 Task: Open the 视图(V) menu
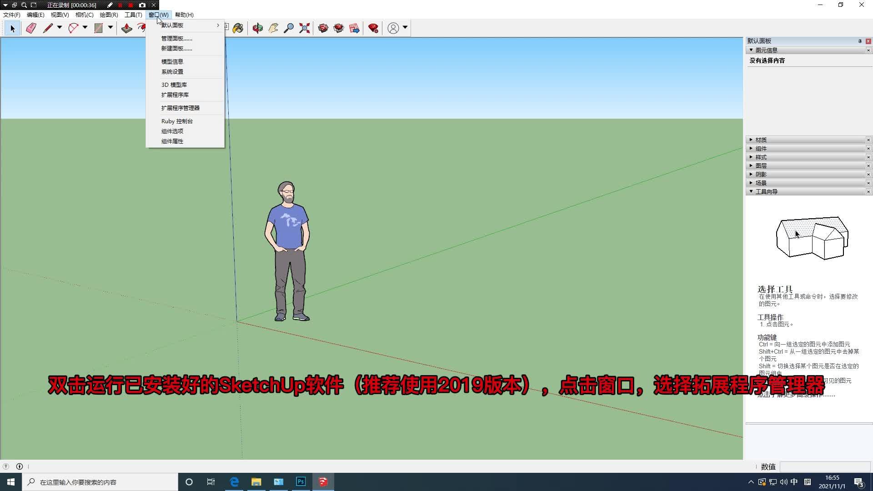tap(60, 15)
